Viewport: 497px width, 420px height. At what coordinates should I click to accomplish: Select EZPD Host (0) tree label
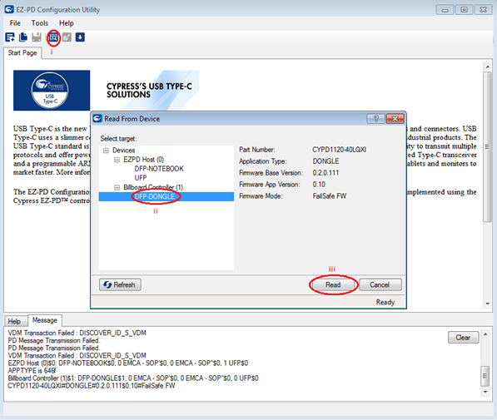click(143, 160)
